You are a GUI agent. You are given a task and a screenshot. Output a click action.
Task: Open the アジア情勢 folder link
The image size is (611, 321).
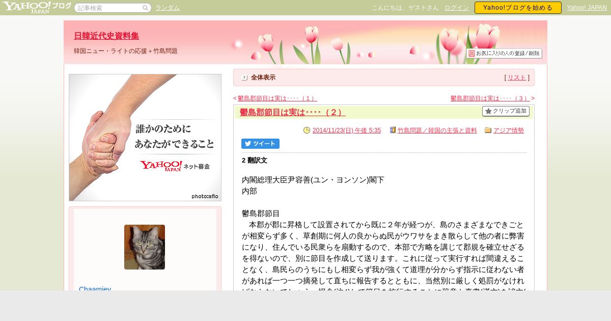coord(509,130)
